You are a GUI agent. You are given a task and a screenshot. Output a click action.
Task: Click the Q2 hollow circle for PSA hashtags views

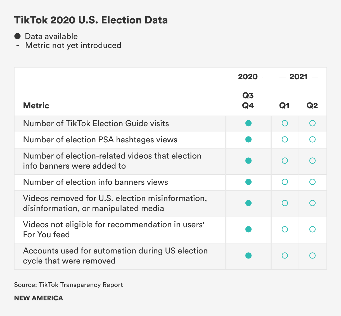312,140
